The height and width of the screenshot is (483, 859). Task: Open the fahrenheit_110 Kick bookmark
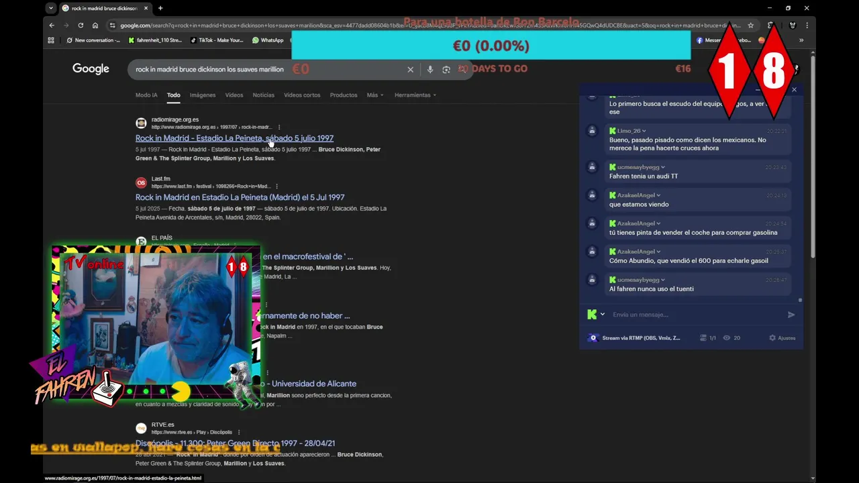pos(155,40)
